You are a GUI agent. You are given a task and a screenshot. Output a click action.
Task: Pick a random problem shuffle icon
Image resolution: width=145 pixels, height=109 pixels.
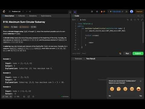pos(30,12)
